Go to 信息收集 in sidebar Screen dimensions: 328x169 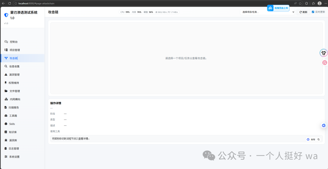22,66
